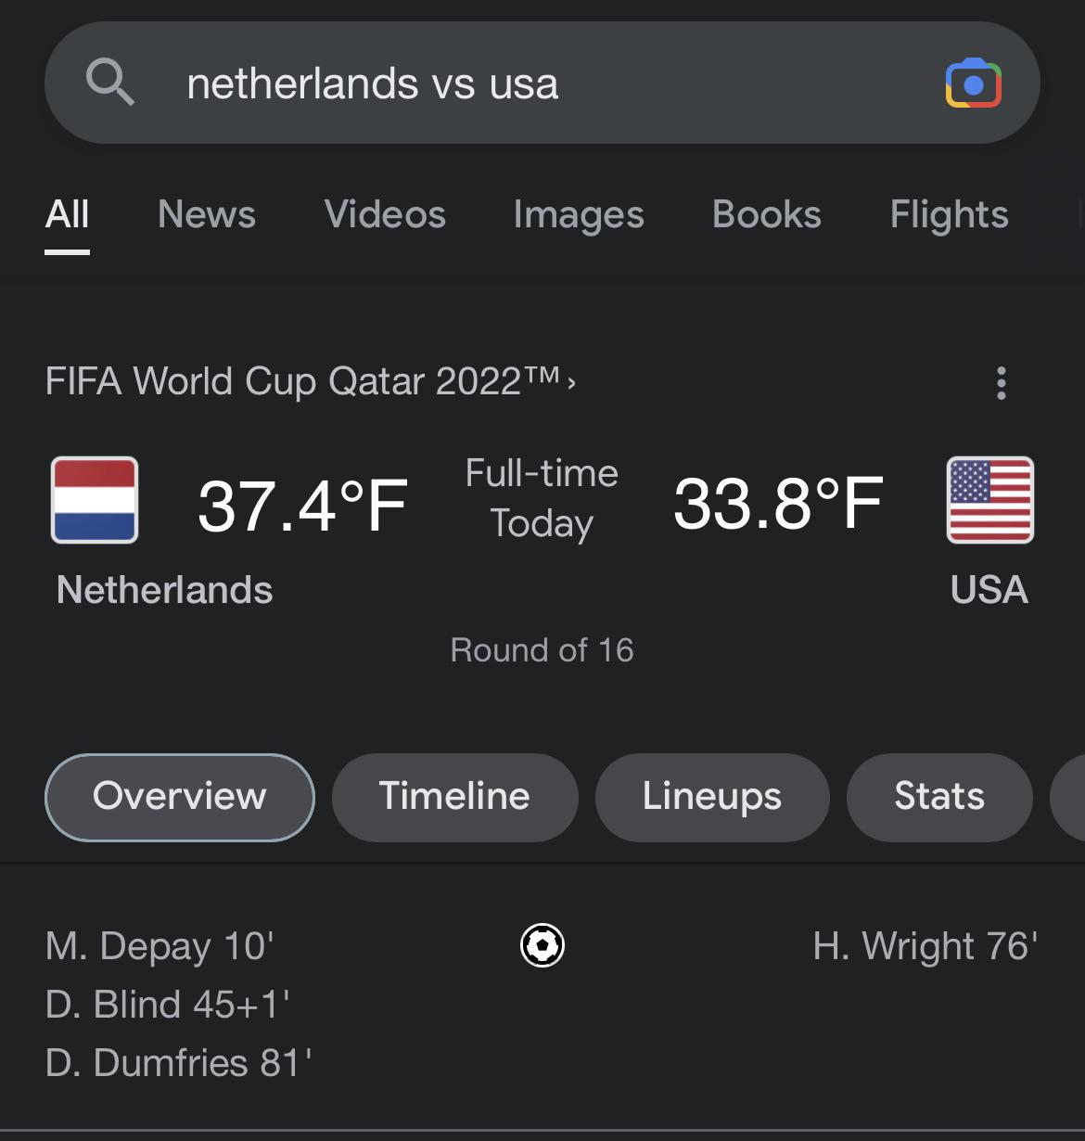Tap the soccer ball goals icon
The height and width of the screenshot is (1141, 1085).
tap(542, 945)
